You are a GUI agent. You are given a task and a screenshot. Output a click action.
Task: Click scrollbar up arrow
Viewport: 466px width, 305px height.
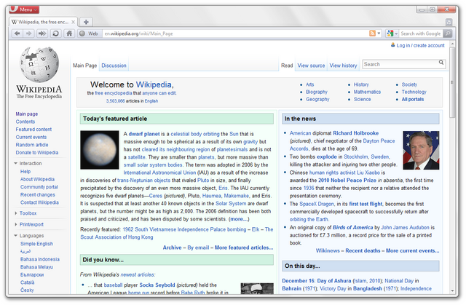pos(452,44)
